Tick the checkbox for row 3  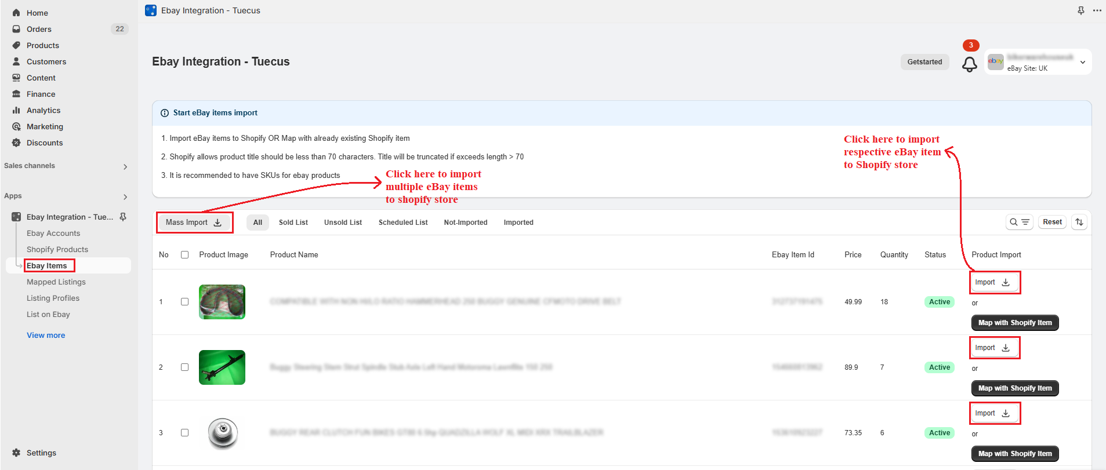click(184, 432)
